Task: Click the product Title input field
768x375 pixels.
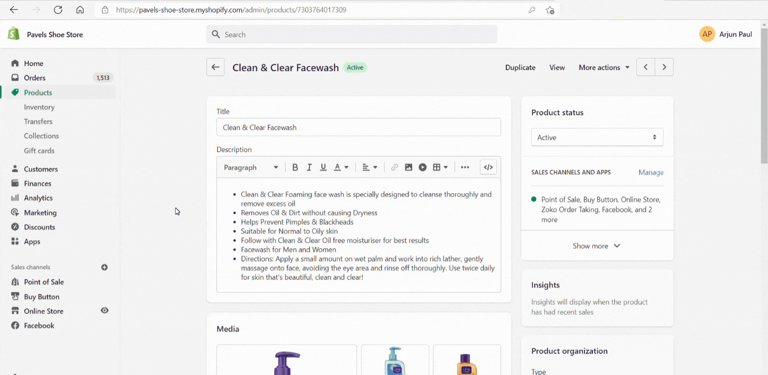Action: [359, 127]
